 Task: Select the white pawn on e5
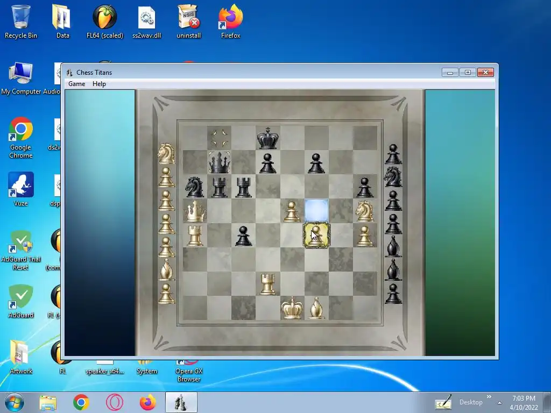tap(292, 211)
